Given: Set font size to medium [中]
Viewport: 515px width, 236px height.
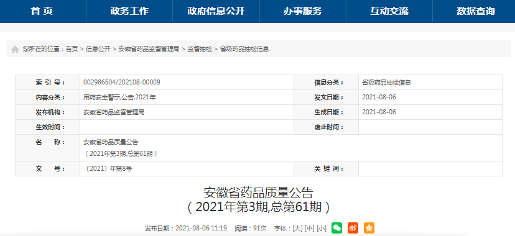Looking at the screenshot, I should point(309,228).
